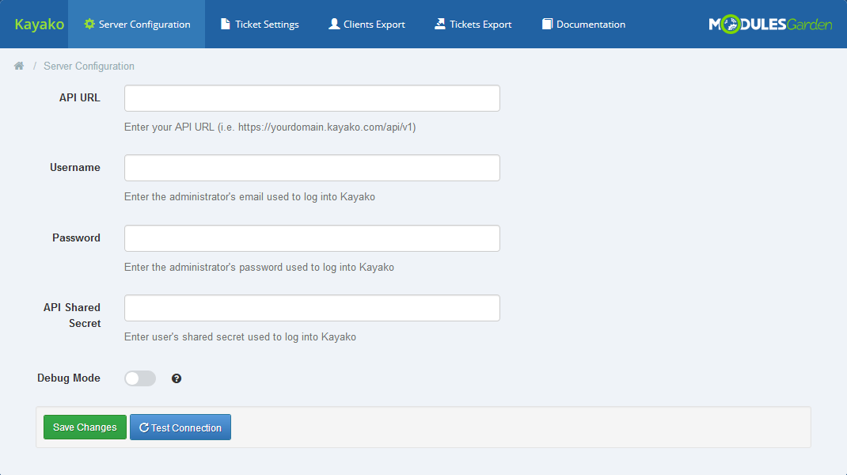The height and width of the screenshot is (475, 847).
Task: Click the administrator's email hint text
Action: coord(249,196)
